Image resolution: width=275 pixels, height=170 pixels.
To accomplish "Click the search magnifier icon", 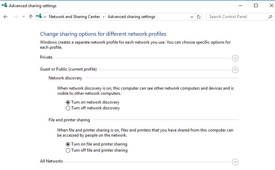I will click(270, 17).
